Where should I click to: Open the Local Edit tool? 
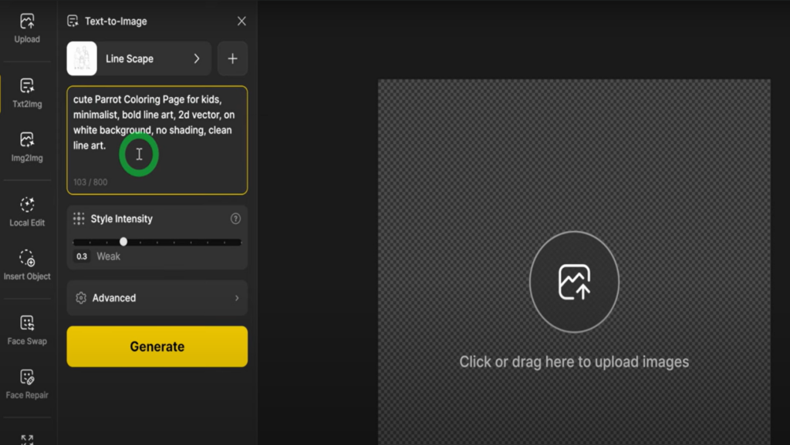coord(27,212)
